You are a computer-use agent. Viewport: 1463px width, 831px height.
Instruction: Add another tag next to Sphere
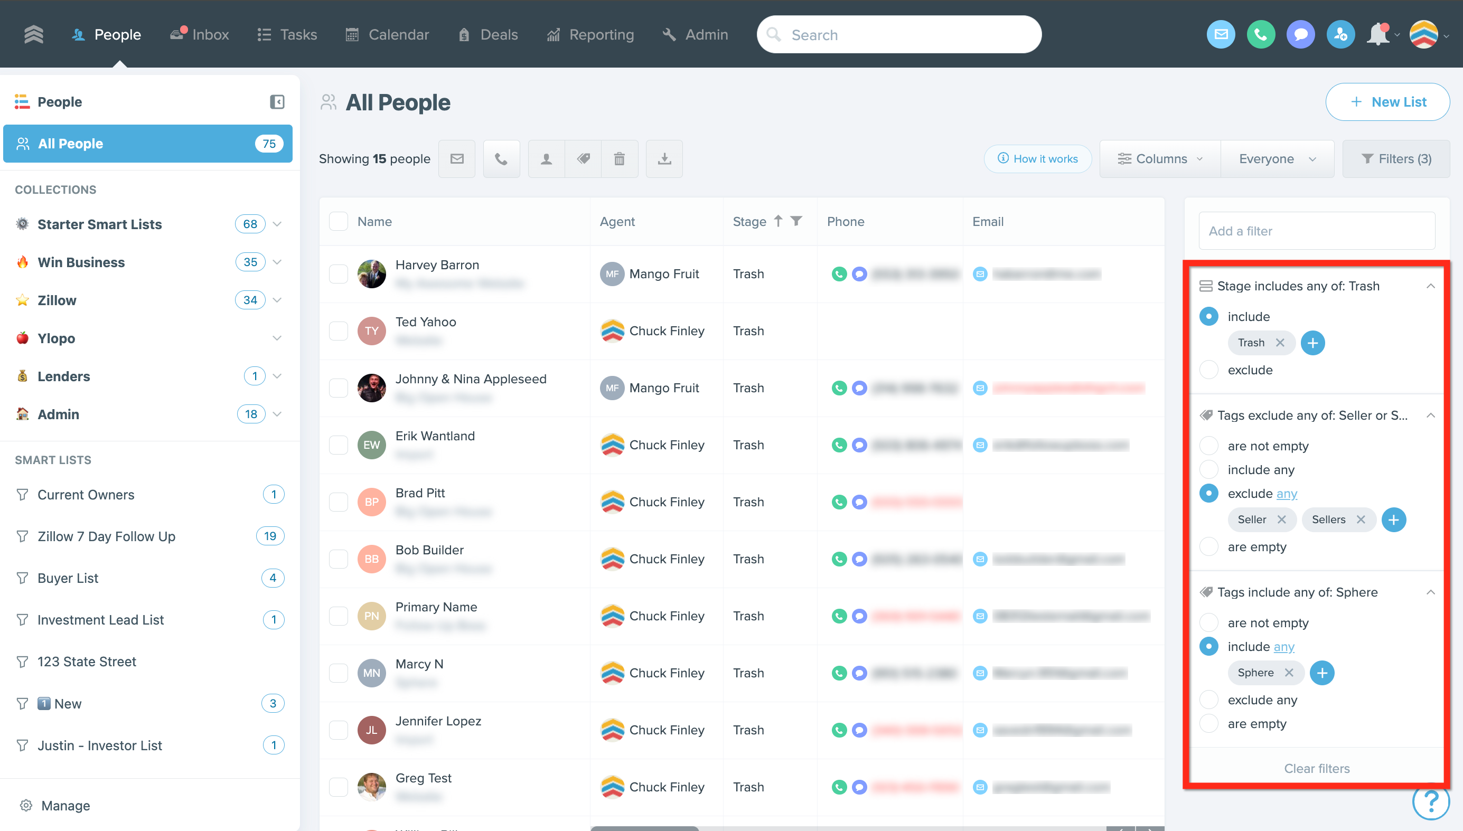[x=1322, y=673]
